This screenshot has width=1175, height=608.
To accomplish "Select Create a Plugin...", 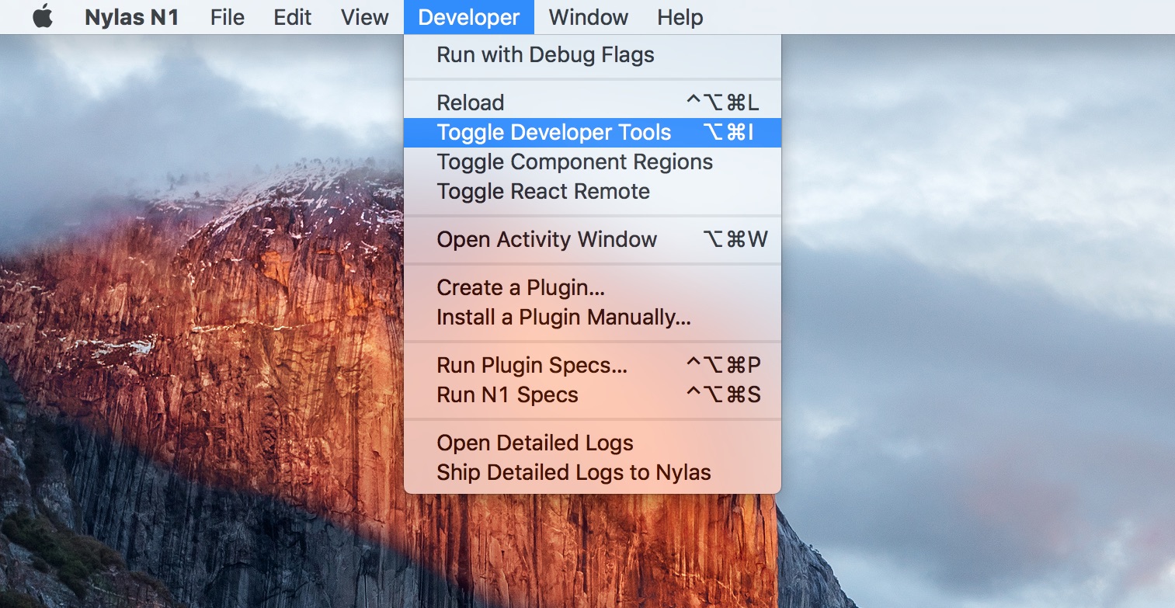I will [593, 287].
